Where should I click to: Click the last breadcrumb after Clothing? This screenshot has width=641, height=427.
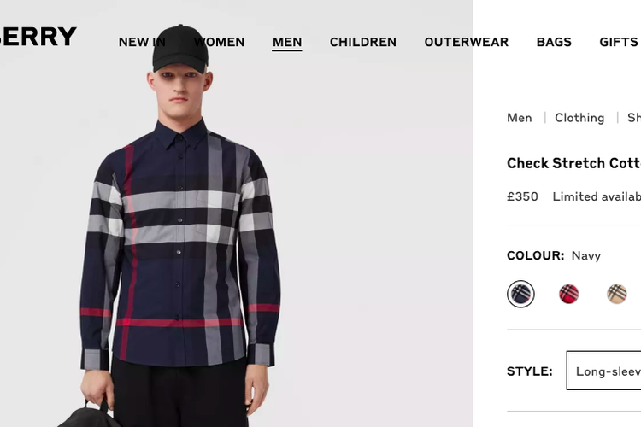click(x=634, y=118)
